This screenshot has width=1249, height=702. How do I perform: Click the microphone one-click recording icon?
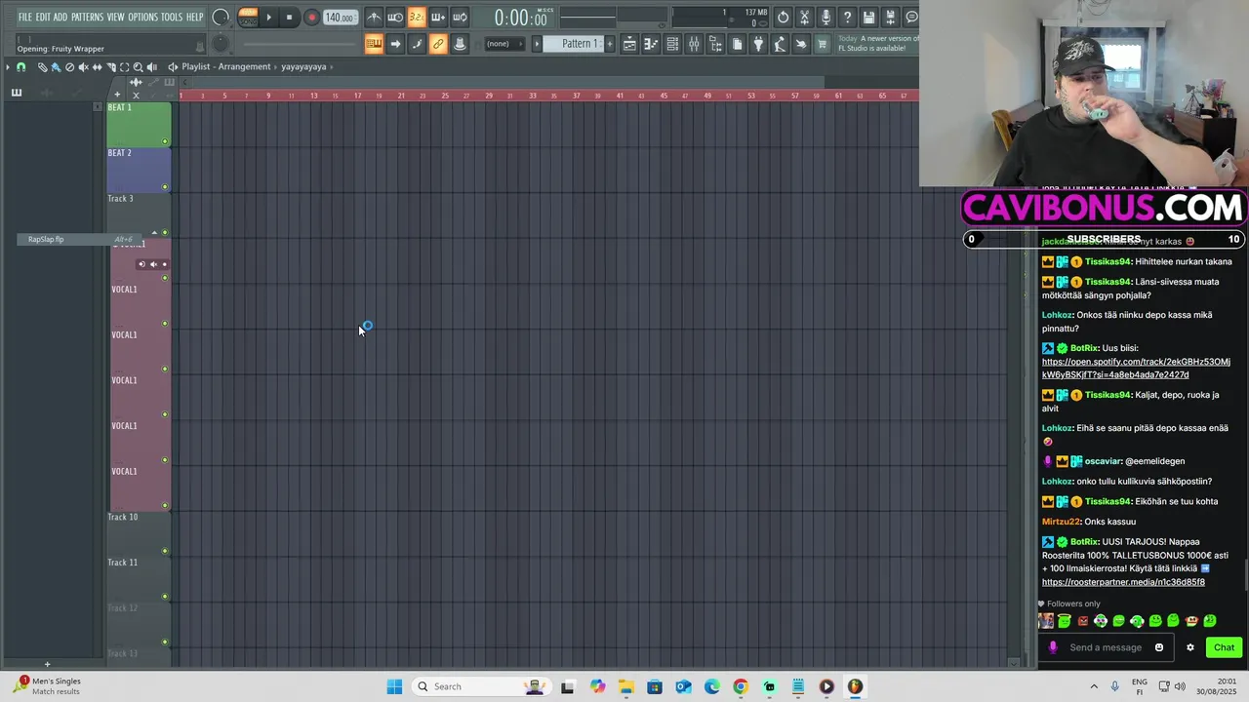point(826,17)
